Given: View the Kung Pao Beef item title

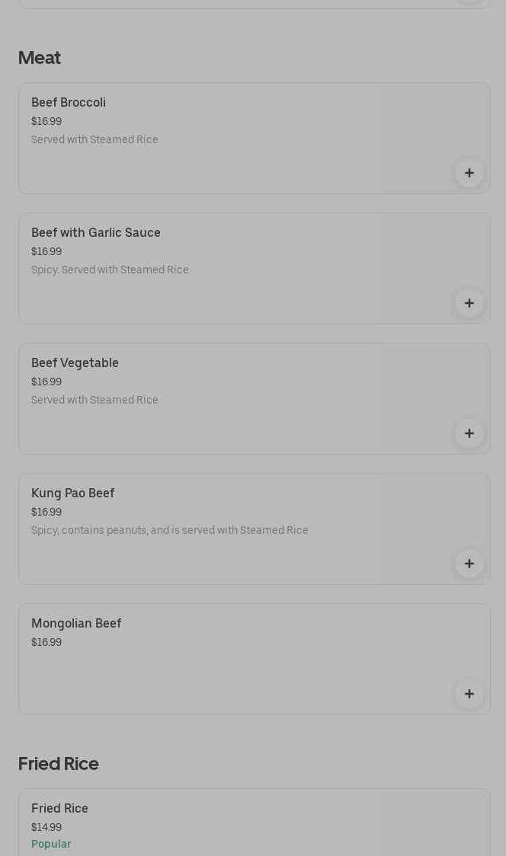Looking at the screenshot, I should point(73,493).
